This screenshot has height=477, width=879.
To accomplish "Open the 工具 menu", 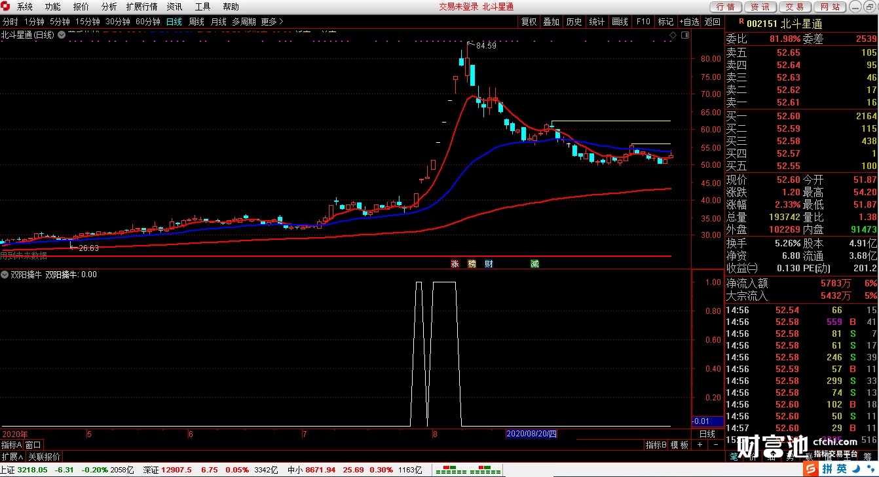I will coord(202,7).
